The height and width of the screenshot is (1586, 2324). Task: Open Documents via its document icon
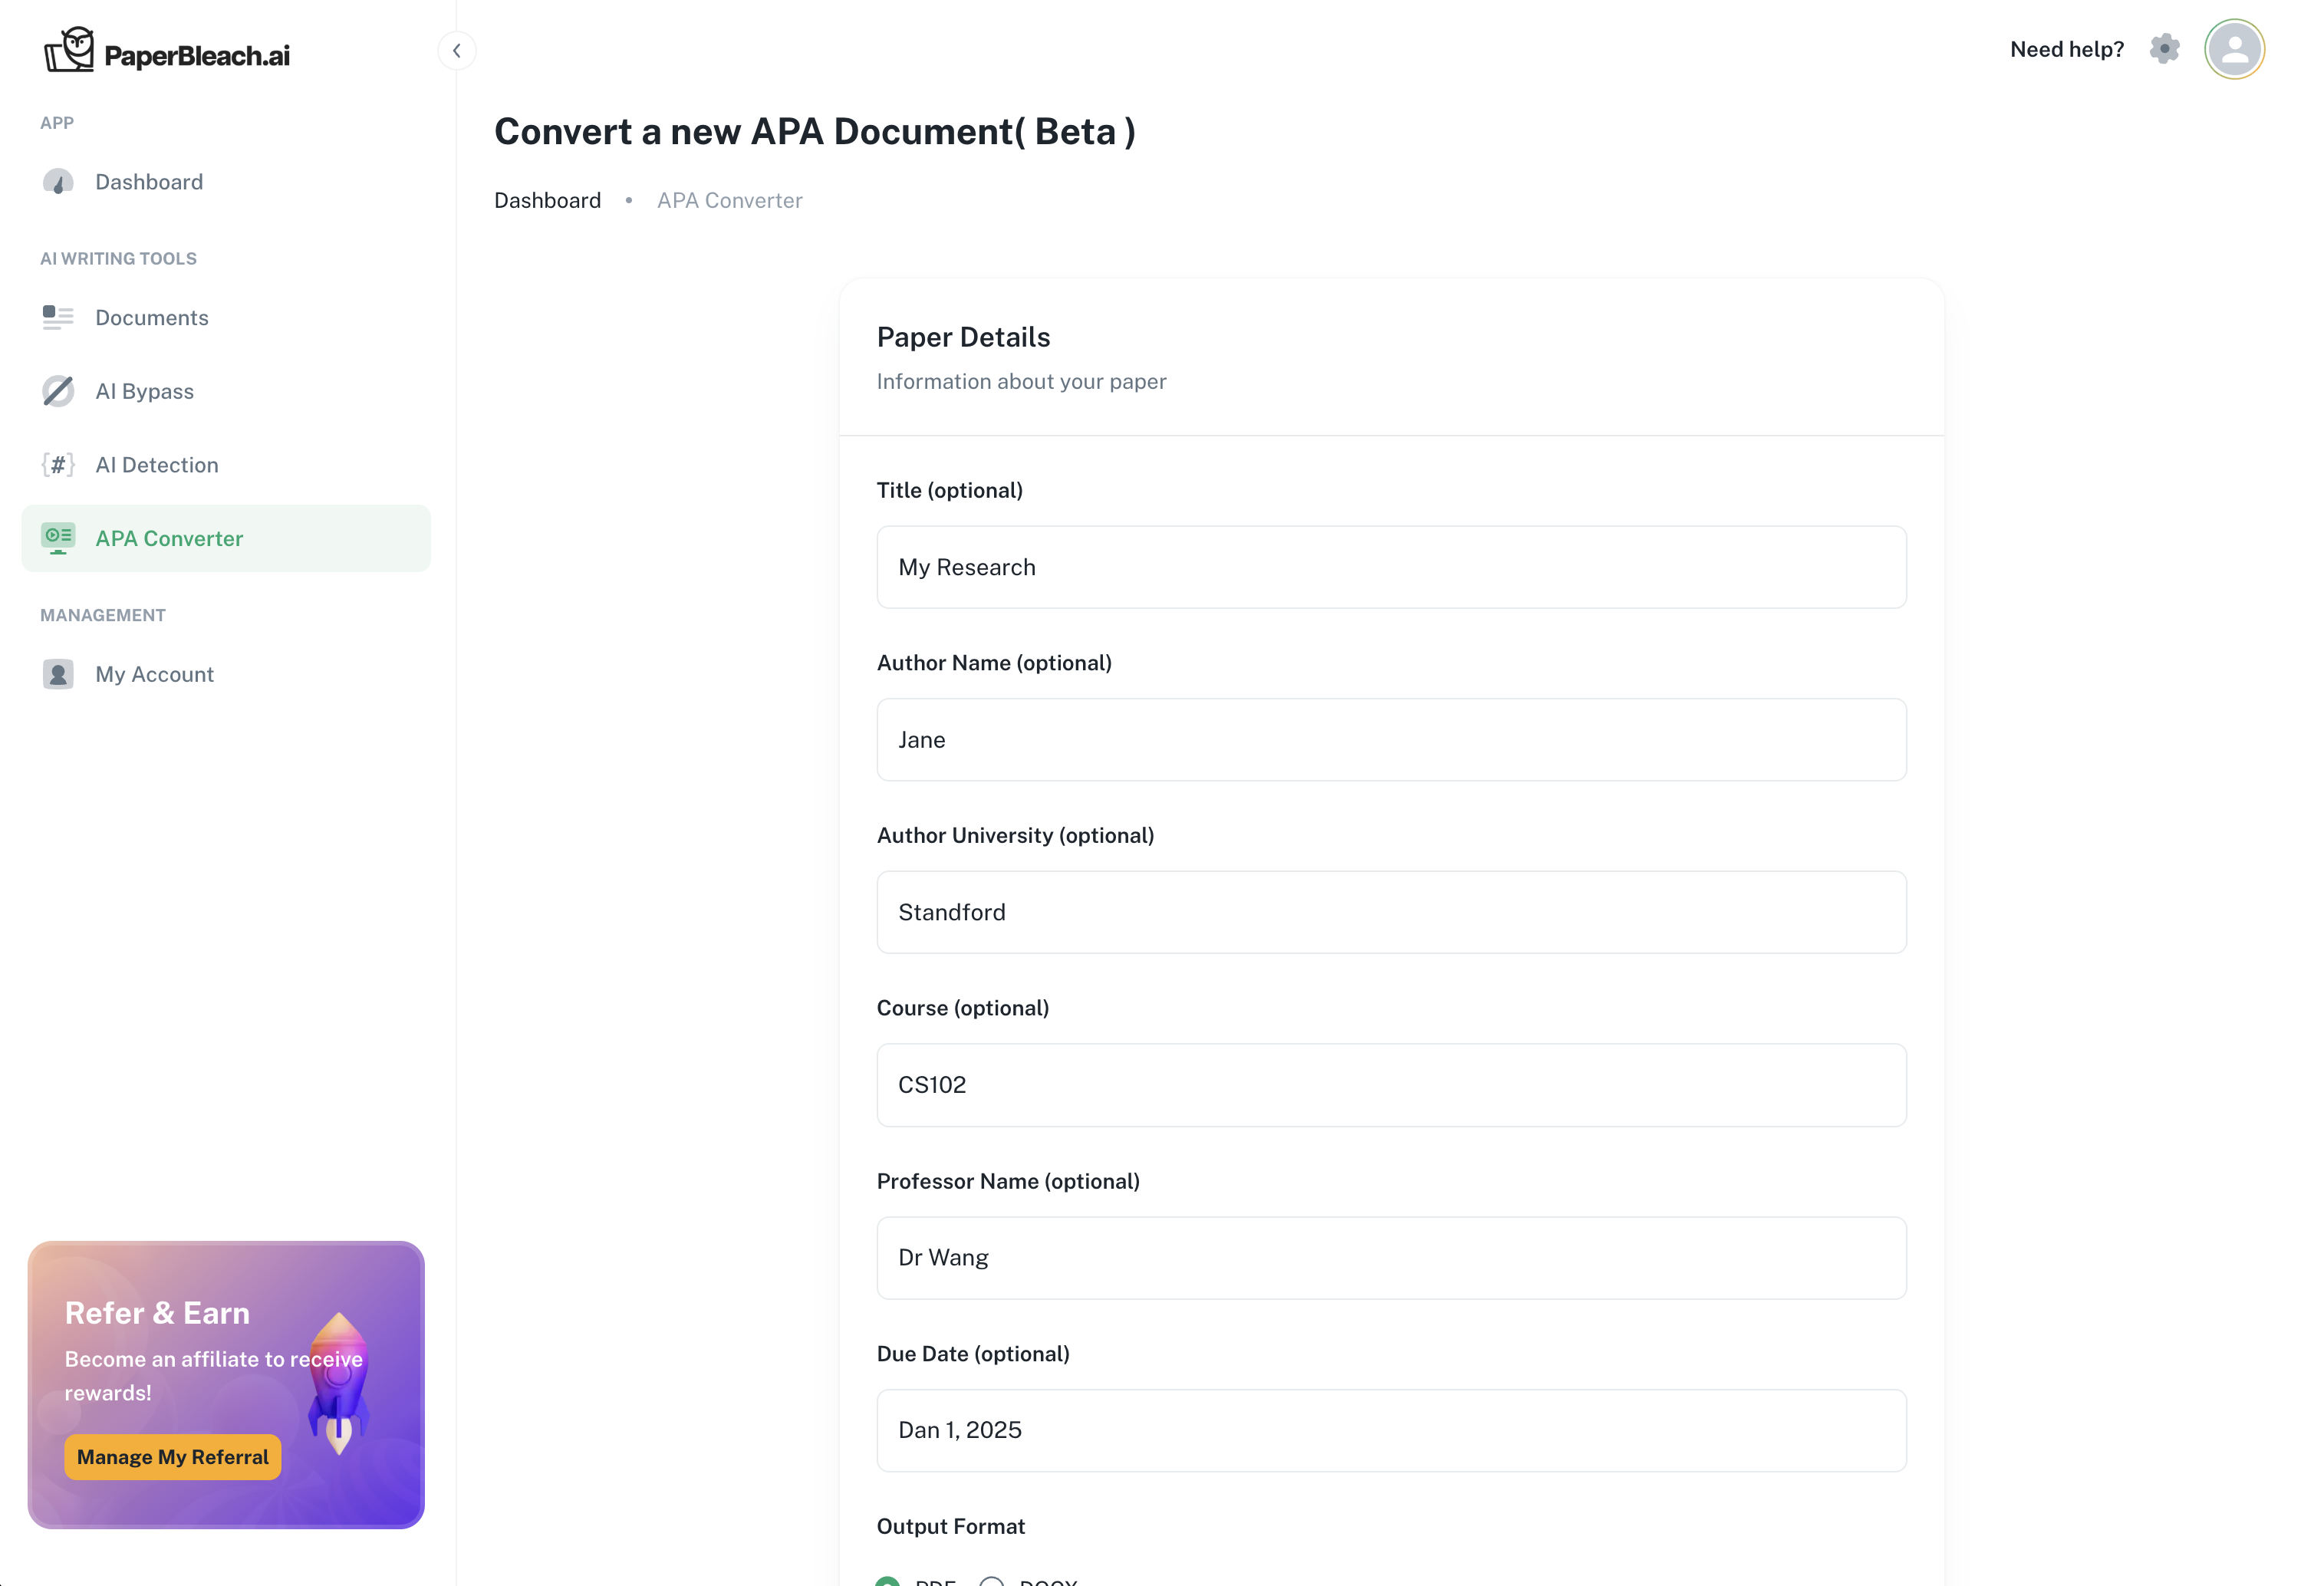[57, 317]
